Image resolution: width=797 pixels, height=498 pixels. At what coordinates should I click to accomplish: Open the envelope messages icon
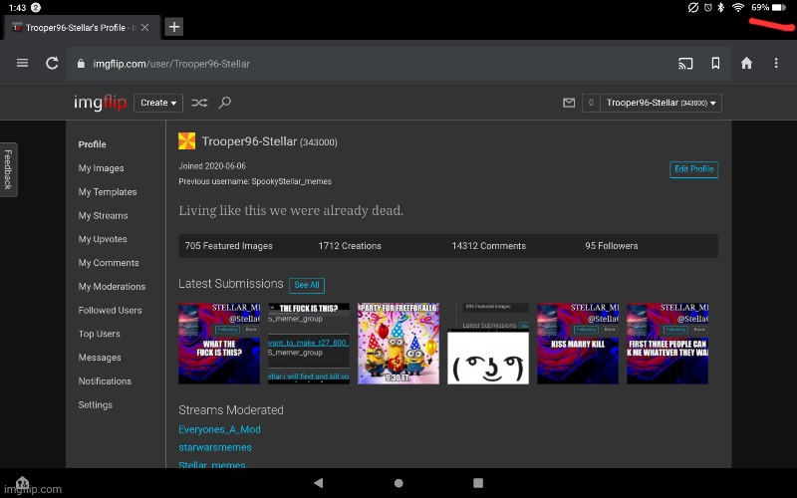569,103
